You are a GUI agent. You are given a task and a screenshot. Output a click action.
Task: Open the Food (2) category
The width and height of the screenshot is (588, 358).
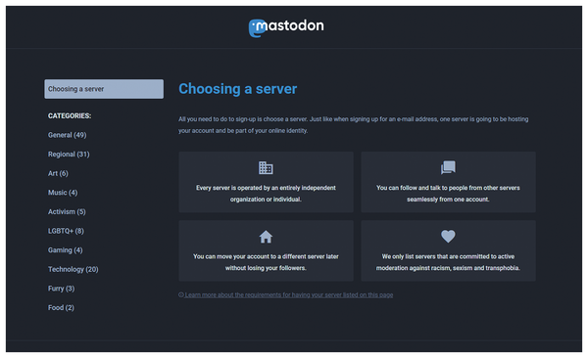(61, 307)
